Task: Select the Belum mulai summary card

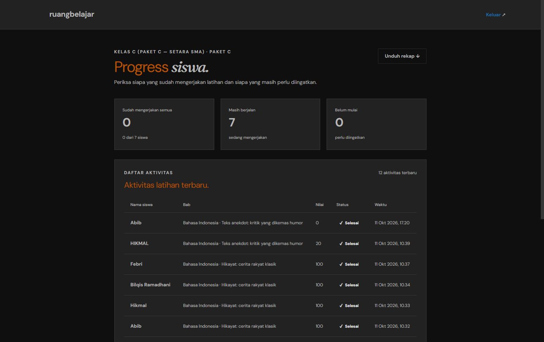Action: point(376,124)
